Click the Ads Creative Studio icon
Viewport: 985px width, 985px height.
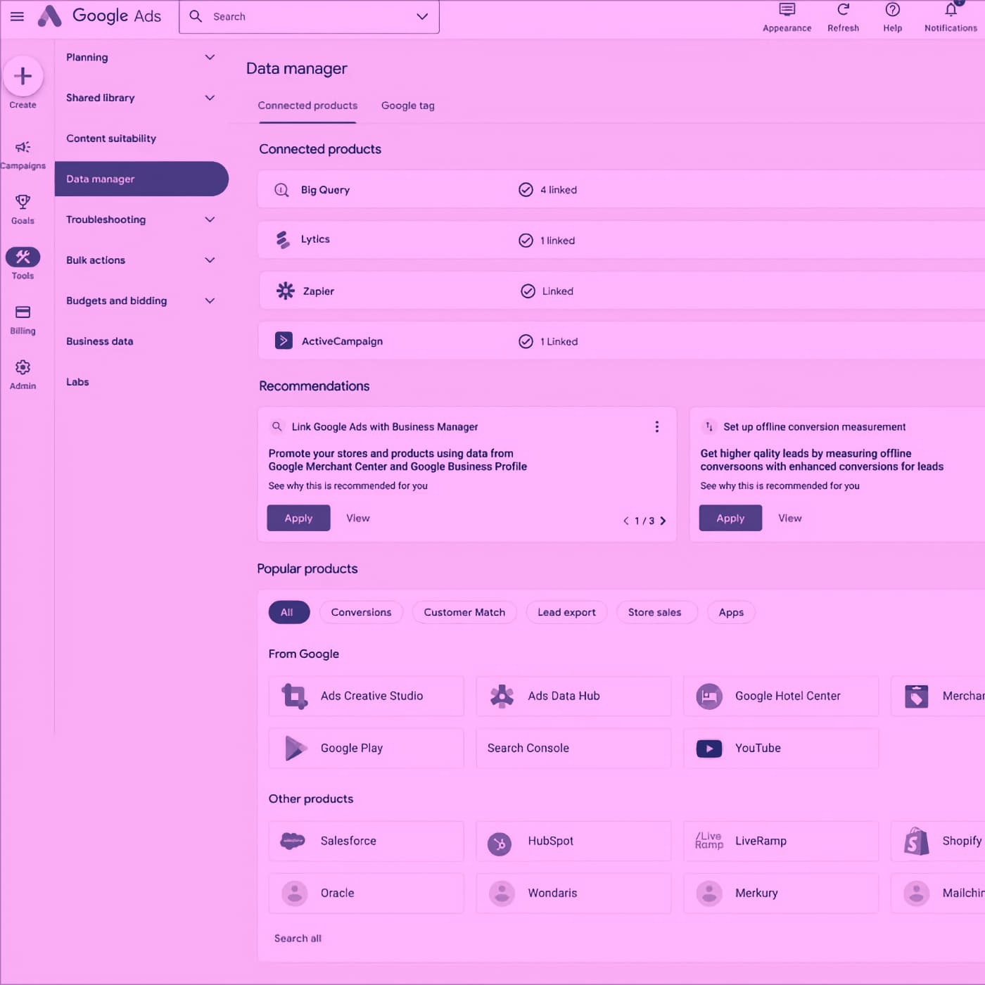click(294, 697)
